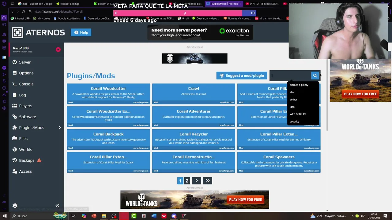Click World of Tanks side ad button

360,94
